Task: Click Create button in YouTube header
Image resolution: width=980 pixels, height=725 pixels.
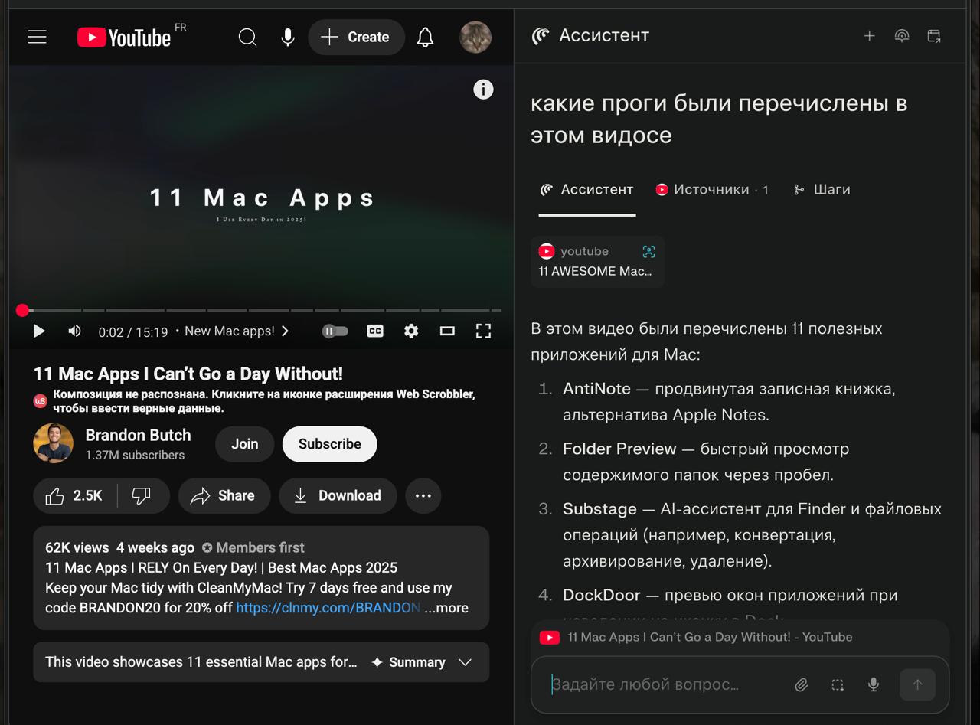Action: pos(356,37)
